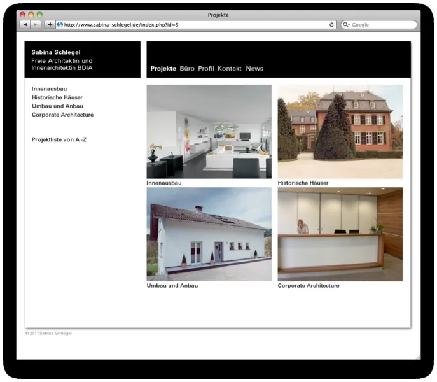Click the window resize grip corner
This screenshot has width=437, height=382.
pyautogui.click(x=418, y=357)
